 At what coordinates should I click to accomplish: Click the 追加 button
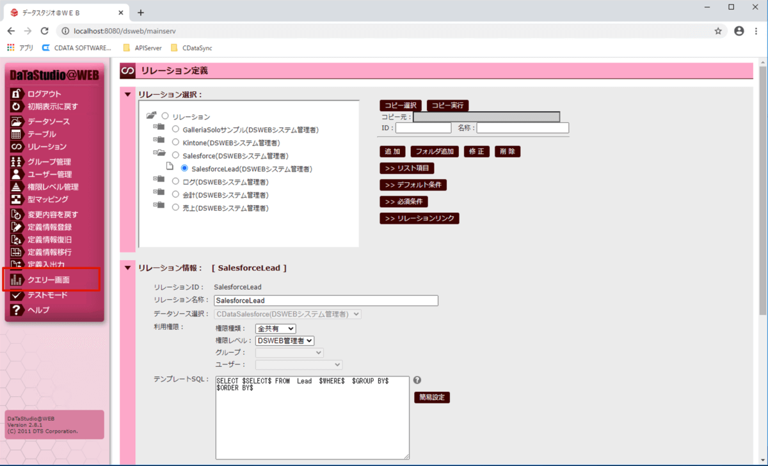click(393, 151)
